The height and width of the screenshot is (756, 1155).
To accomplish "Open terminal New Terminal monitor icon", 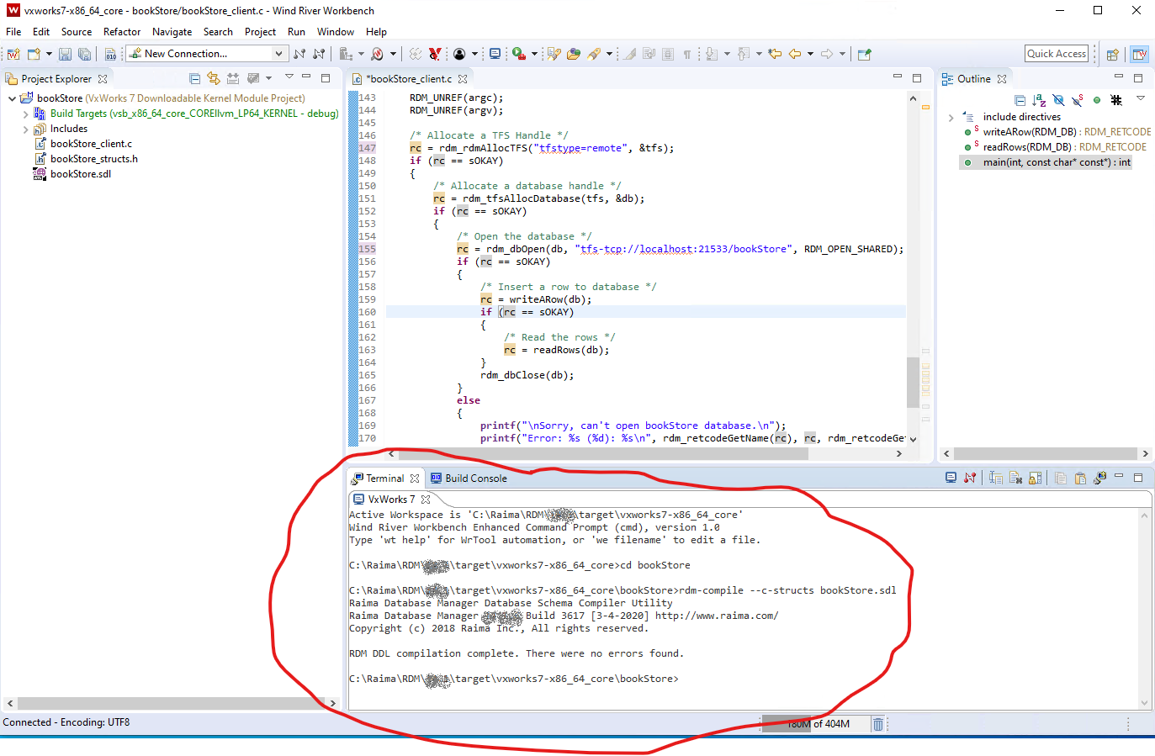I will 951,478.
